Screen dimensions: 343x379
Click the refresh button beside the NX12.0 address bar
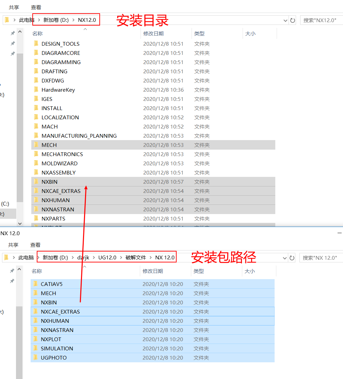pos(292,20)
